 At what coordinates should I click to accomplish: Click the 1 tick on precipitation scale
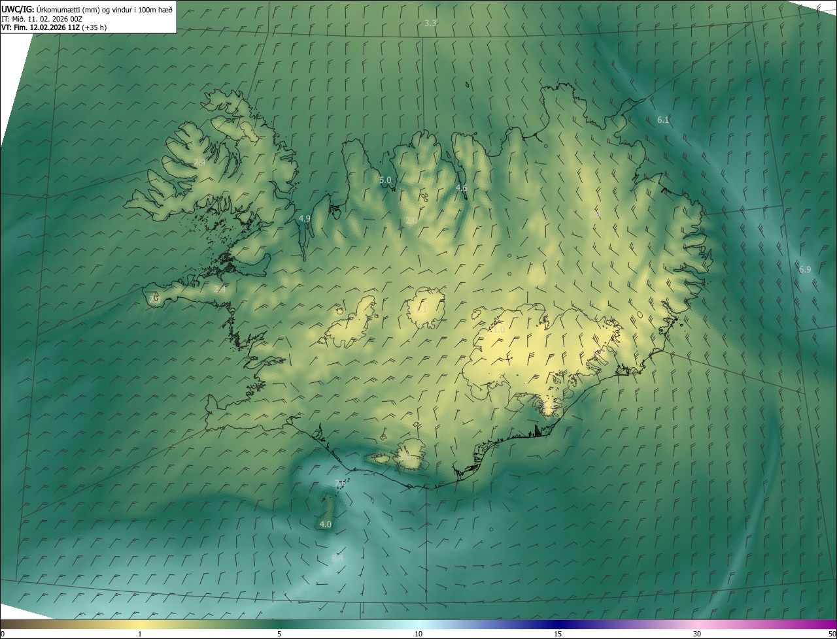click(140, 634)
